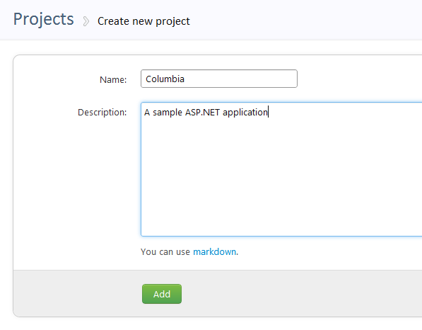The image size is (422, 330).
Task: Place cursor on the word Columbia
Action: 165,79
